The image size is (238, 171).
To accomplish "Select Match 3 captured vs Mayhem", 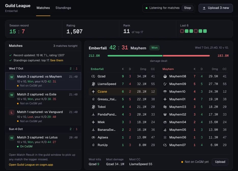I will pyautogui.click(x=43, y=81).
